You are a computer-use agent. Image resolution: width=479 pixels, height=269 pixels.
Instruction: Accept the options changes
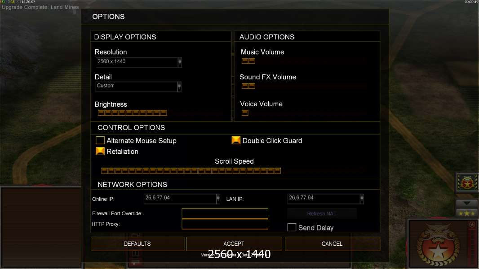(234, 244)
